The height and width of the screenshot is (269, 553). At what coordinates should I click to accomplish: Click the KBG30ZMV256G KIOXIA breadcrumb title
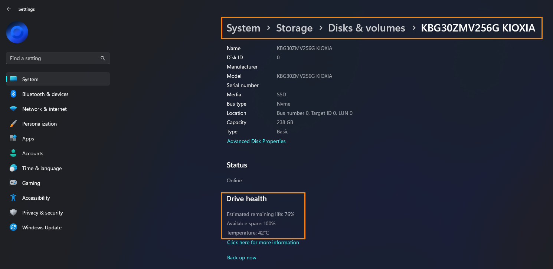point(478,28)
